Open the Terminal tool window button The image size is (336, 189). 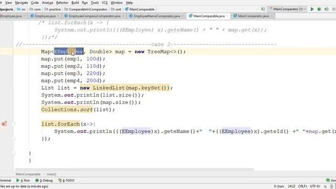click(x=5, y=181)
